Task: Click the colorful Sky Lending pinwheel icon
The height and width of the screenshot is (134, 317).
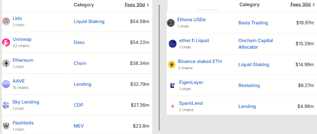Action: tap(6, 105)
